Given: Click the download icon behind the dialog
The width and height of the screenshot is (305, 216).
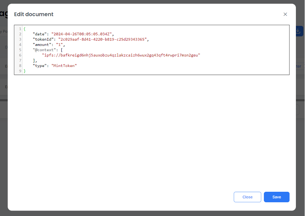Looking at the screenshot, I should pyautogui.click(x=299, y=31).
